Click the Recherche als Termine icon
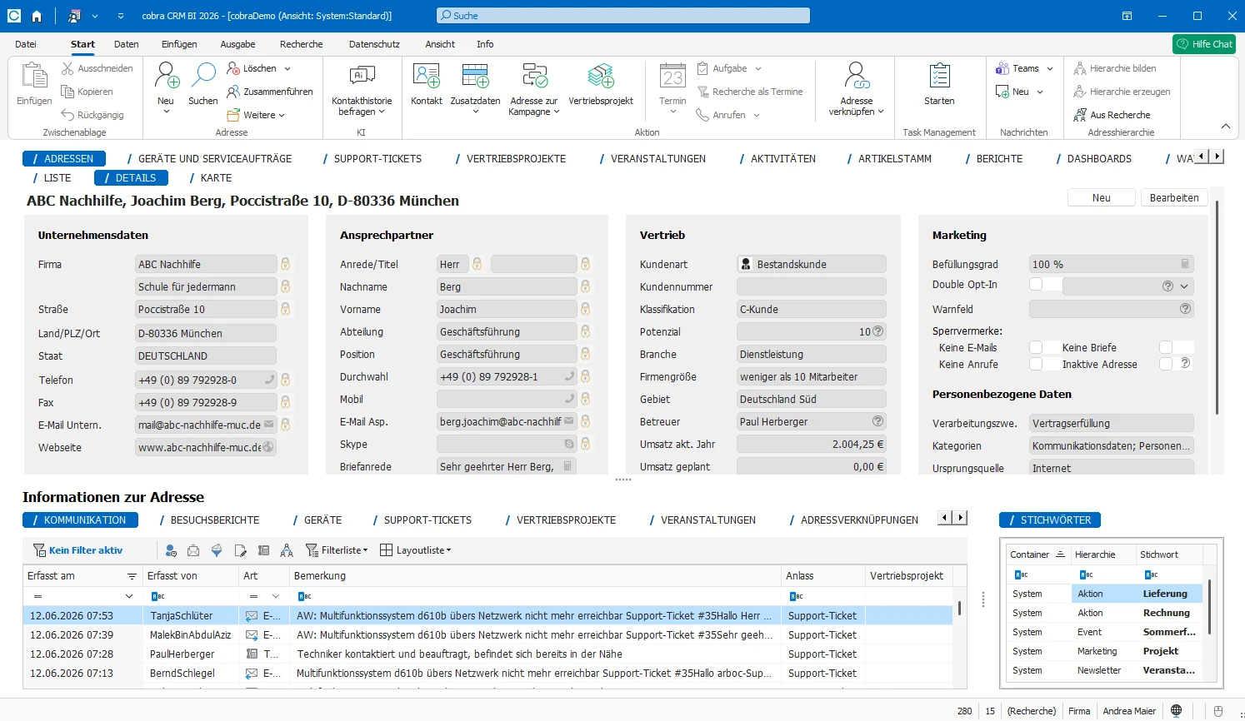Image resolution: width=1245 pixels, height=721 pixels. coord(702,92)
